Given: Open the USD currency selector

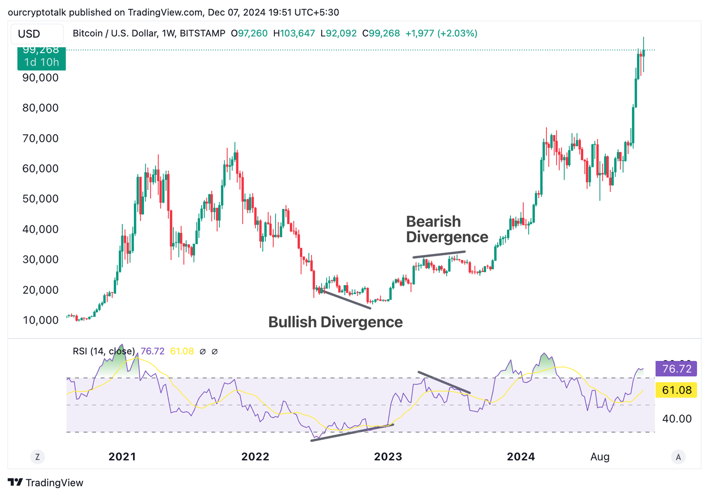Looking at the screenshot, I should (36, 33).
